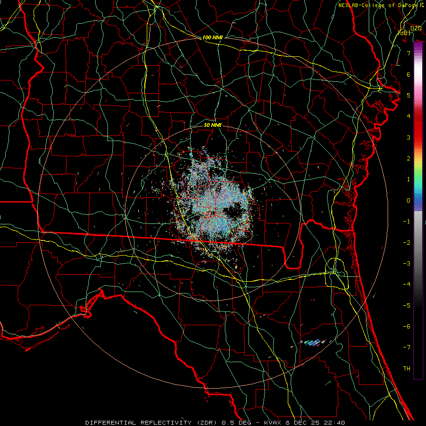Click the 50 NMI range ring label
426x426 pixels.
click(213, 125)
